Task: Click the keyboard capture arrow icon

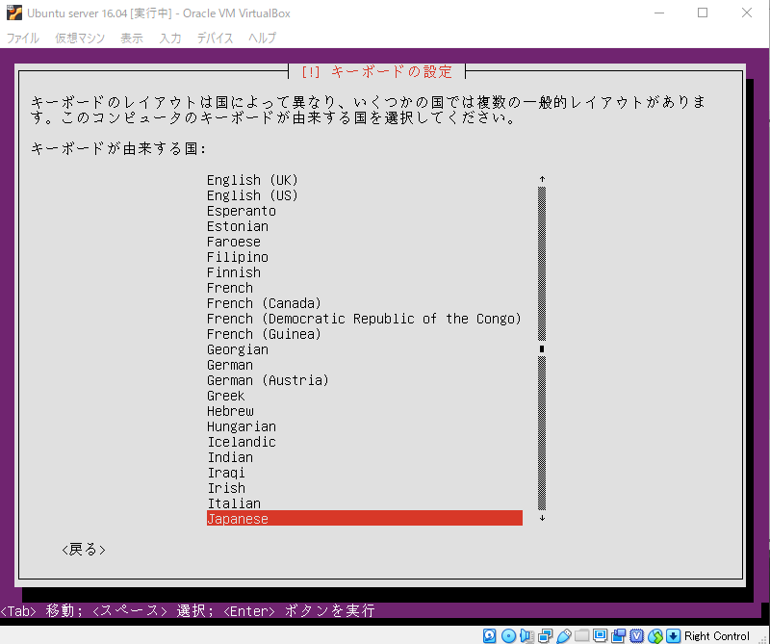Action: tap(673, 635)
